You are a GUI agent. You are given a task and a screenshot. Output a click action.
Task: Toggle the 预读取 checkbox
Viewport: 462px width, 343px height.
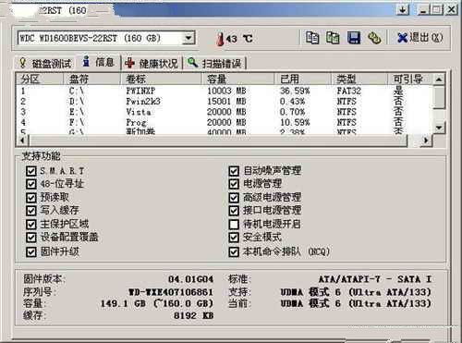click(x=31, y=197)
